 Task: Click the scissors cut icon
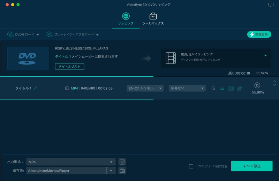pos(222,88)
